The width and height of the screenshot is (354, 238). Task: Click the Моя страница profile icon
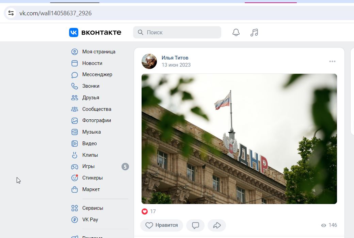coord(75,52)
